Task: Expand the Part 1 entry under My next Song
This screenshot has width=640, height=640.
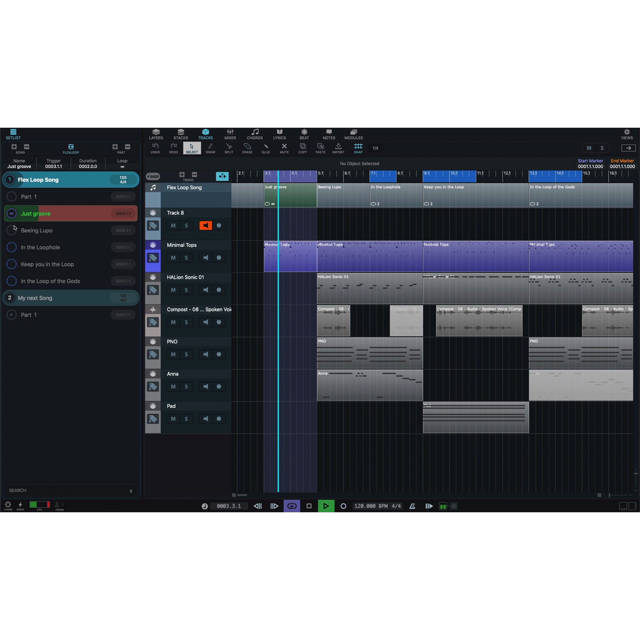Action: tap(12, 315)
